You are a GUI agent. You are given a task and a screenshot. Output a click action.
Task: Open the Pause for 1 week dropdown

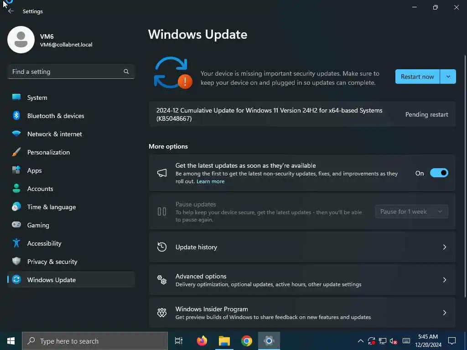tap(412, 211)
